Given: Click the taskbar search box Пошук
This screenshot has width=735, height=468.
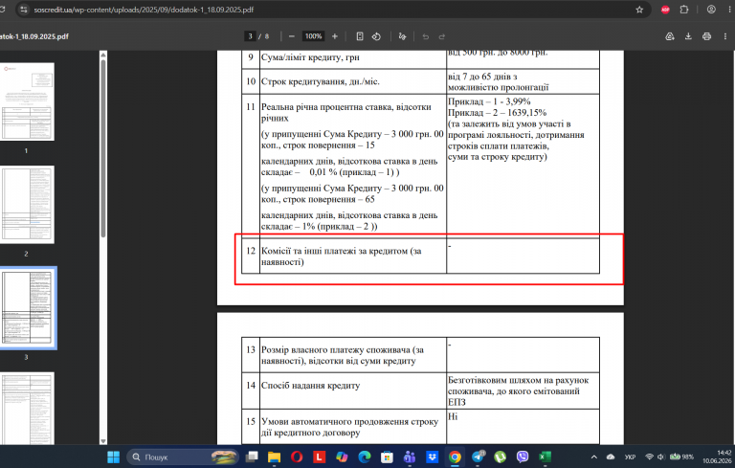Looking at the screenshot, I should (183, 457).
